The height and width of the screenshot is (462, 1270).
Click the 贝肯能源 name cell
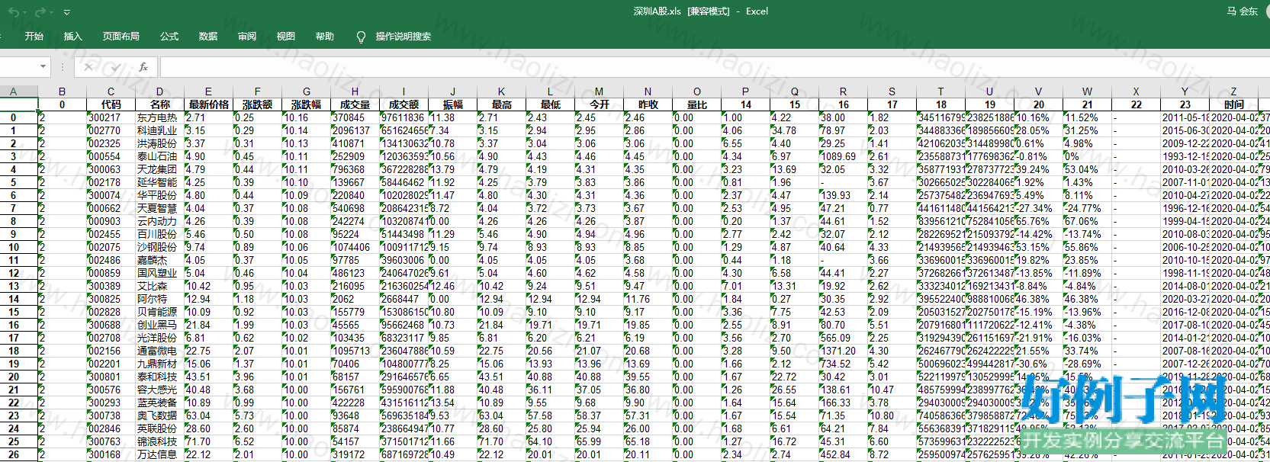click(x=159, y=312)
